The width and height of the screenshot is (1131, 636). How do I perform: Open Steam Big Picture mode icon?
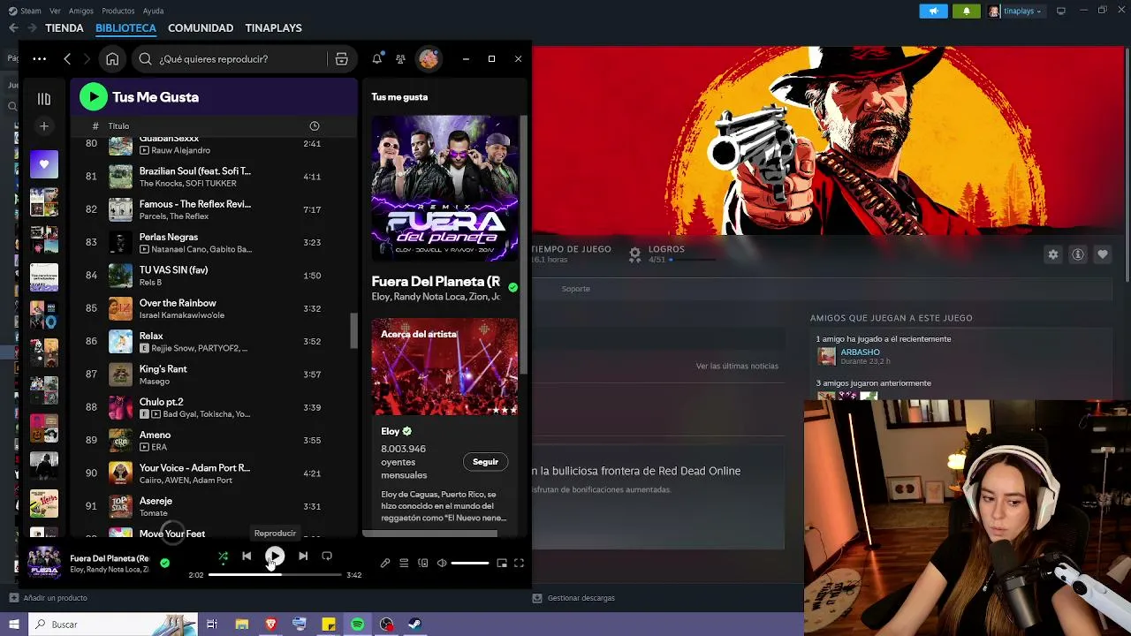point(1061,11)
